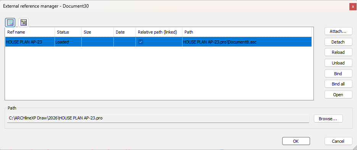Sort by Ref name column header
Image resolution: width=357 pixels, height=150 pixels.
click(x=30, y=32)
